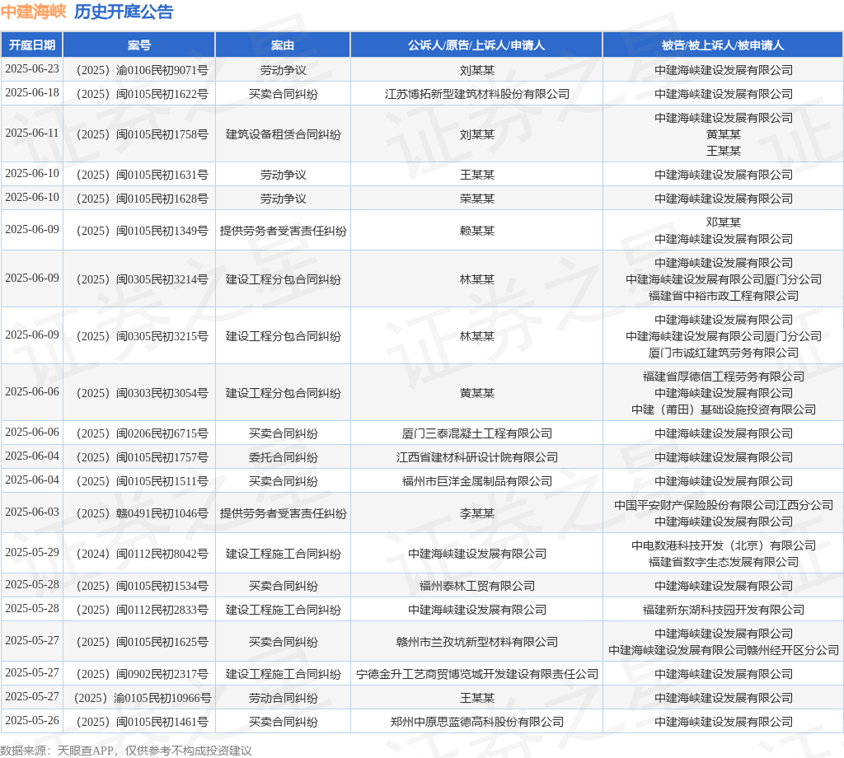Click defendant 中建海峡建设发展有限公司赣州经开区分公司
This screenshot has width=844, height=758.
724,650
